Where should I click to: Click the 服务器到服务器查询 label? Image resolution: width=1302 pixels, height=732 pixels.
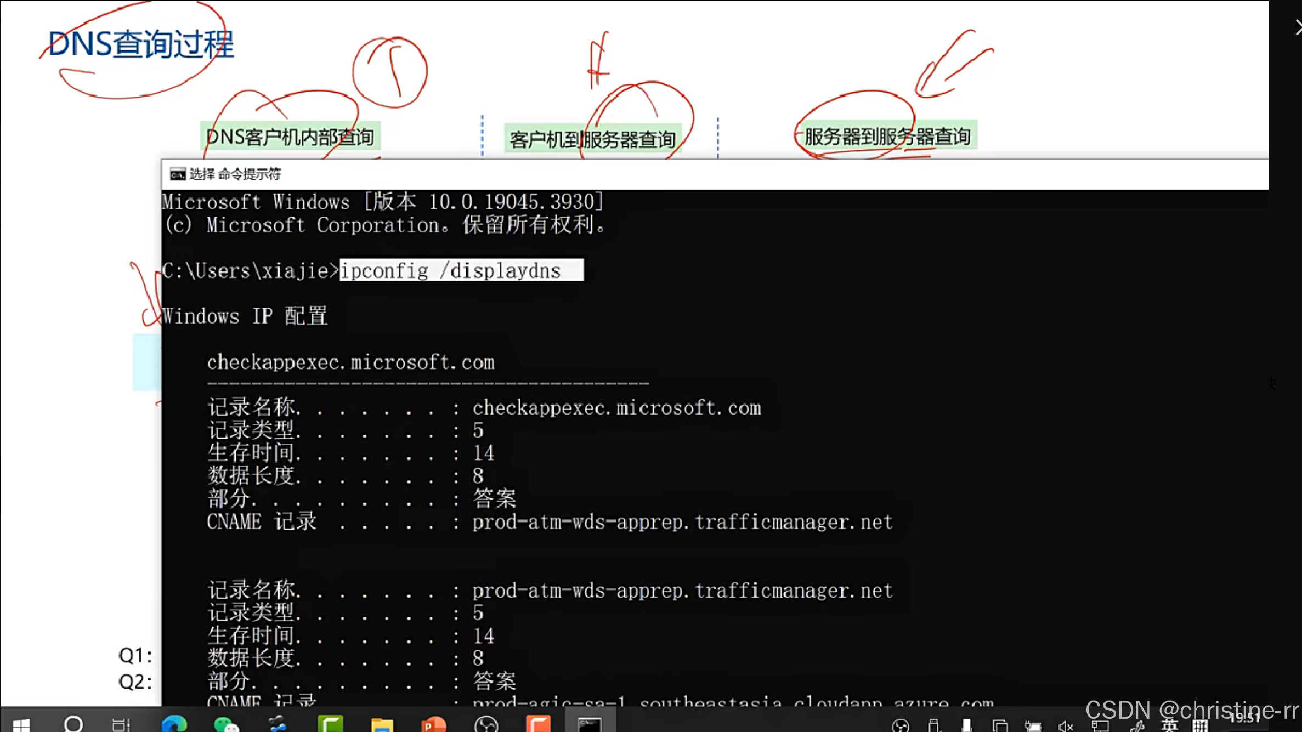coord(887,137)
